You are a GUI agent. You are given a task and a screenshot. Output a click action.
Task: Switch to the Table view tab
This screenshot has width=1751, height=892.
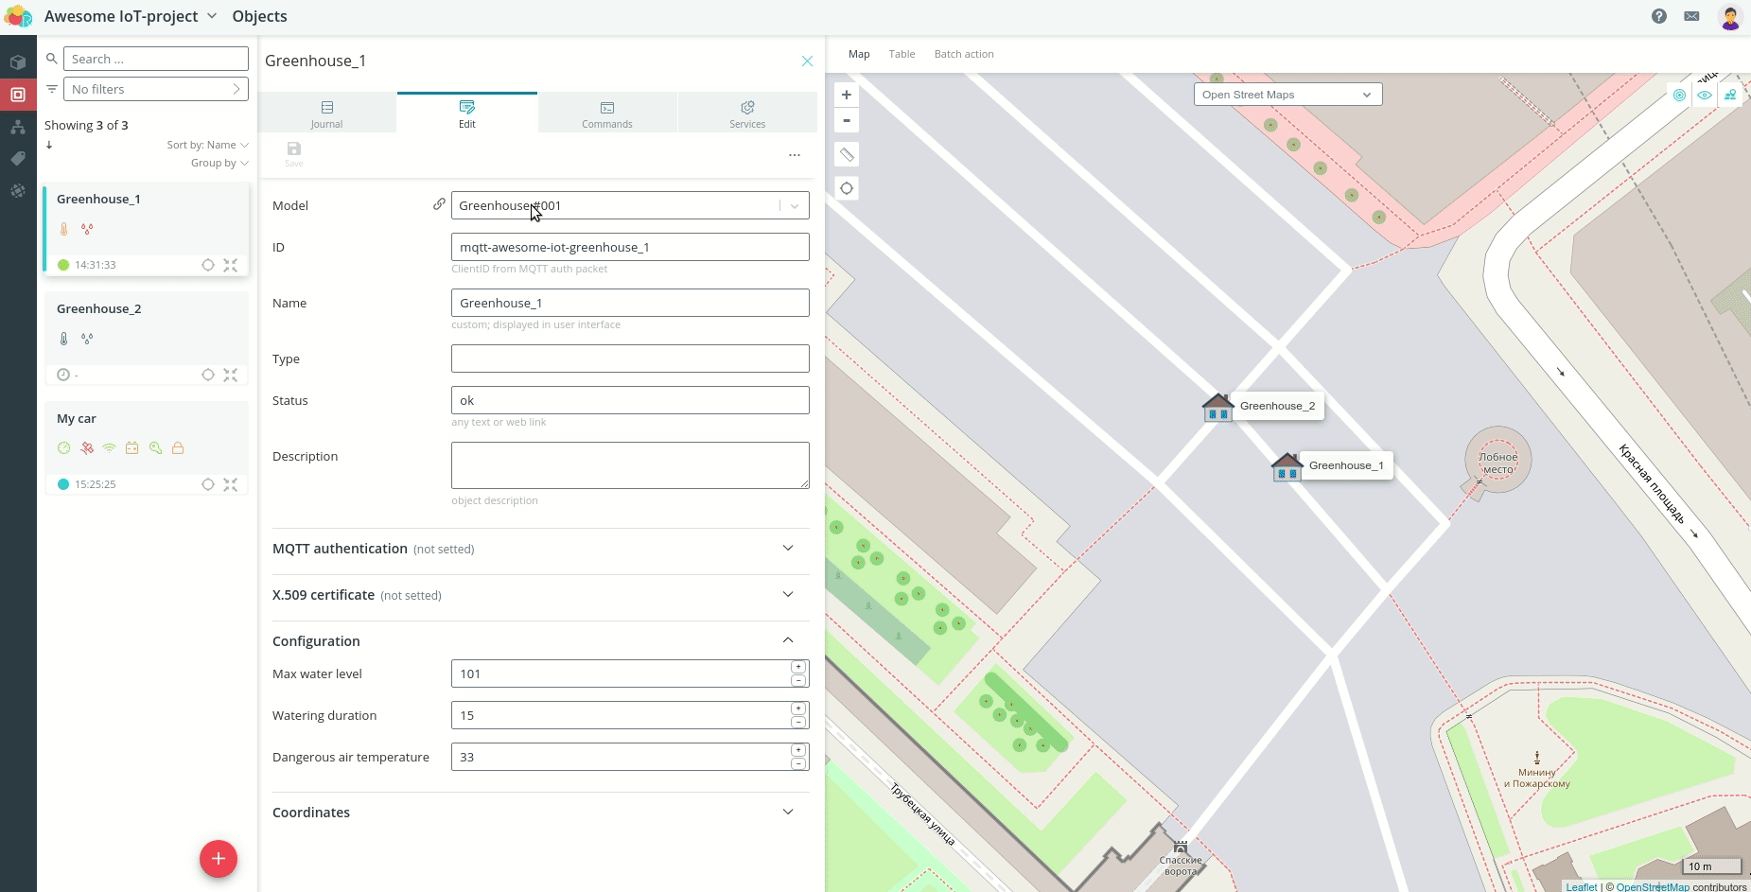902,54
